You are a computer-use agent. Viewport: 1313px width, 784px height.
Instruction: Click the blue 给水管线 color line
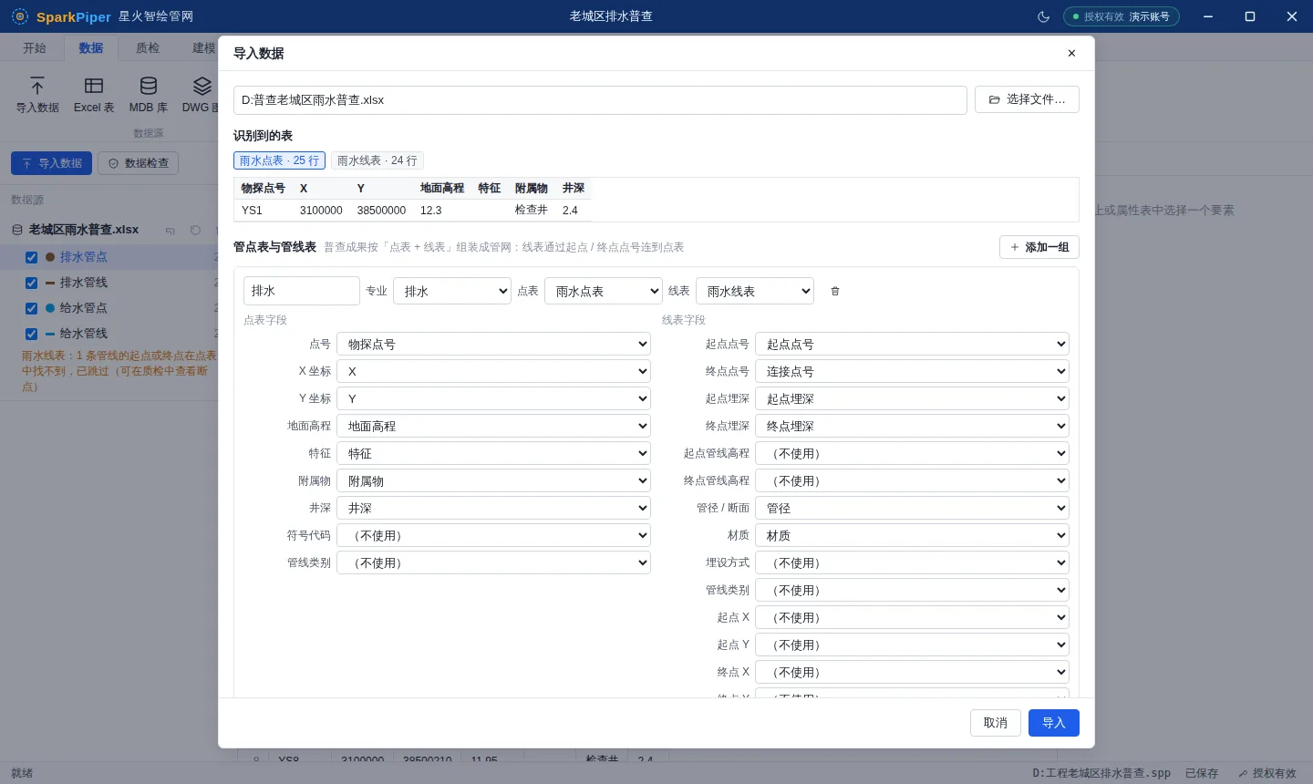[x=50, y=334]
